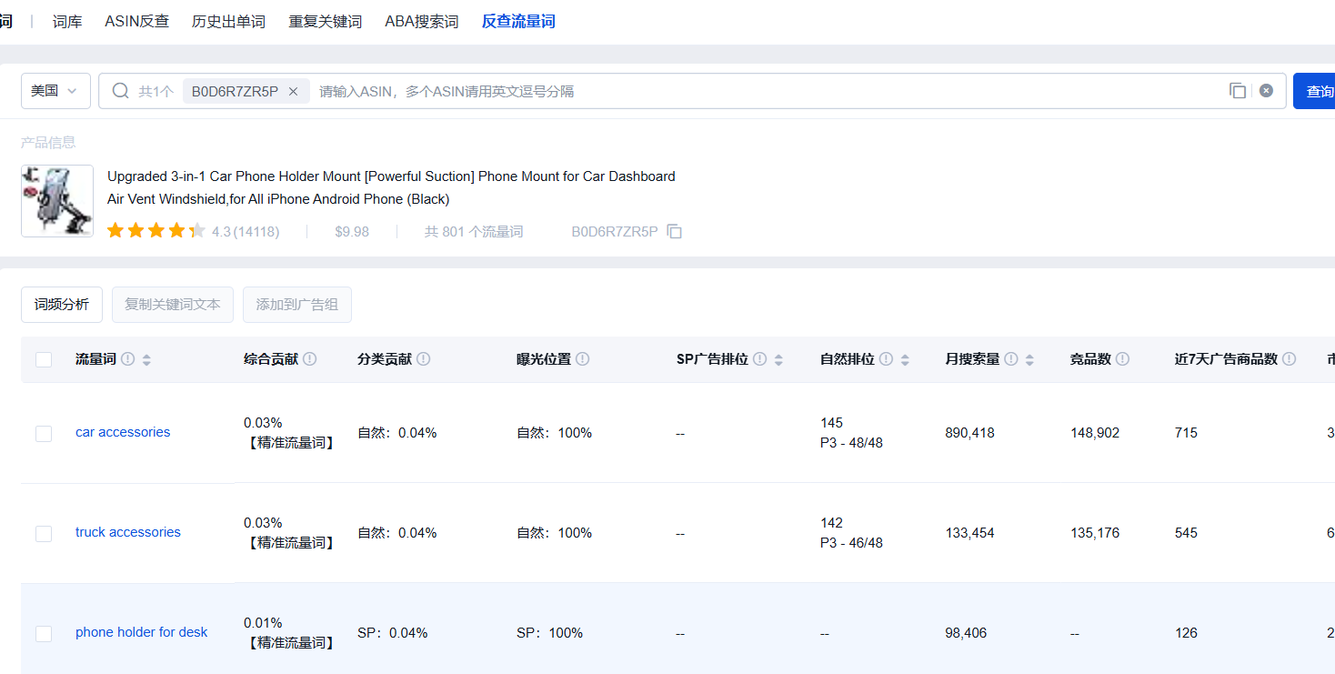Remove the B0D6R7ZR5P tag from search
The image size is (1335, 674).
tap(293, 91)
